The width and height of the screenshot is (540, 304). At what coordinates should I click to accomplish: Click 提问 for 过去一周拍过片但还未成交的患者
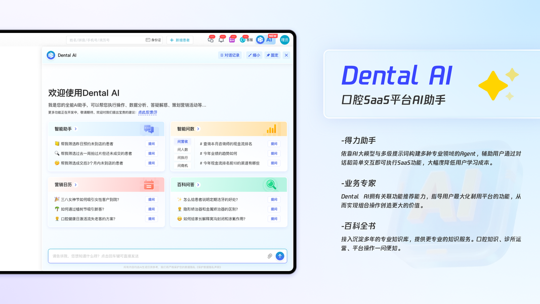[x=151, y=154]
